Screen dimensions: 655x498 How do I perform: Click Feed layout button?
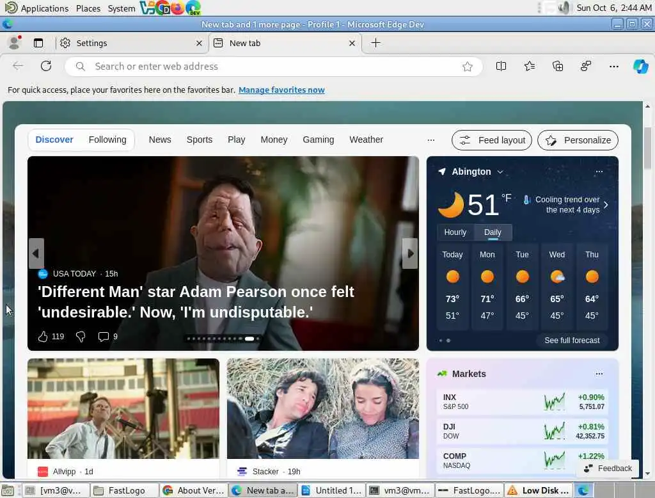click(x=492, y=140)
